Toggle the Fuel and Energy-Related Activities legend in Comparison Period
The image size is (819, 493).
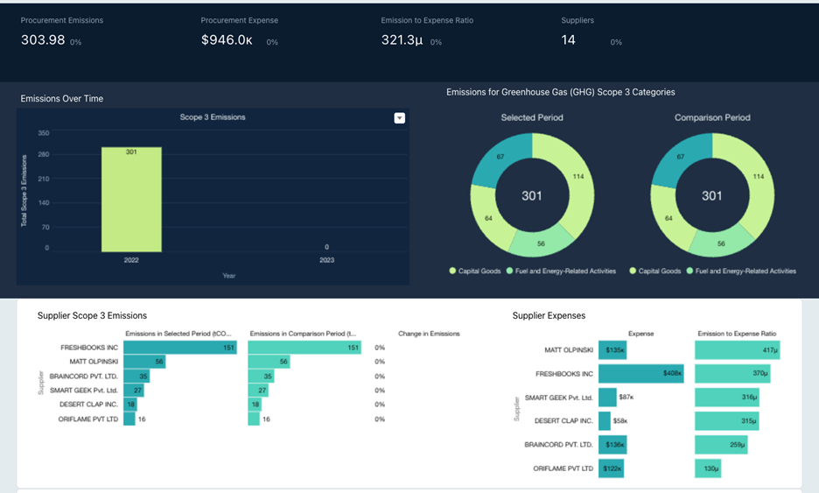pyautogui.click(x=741, y=271)
